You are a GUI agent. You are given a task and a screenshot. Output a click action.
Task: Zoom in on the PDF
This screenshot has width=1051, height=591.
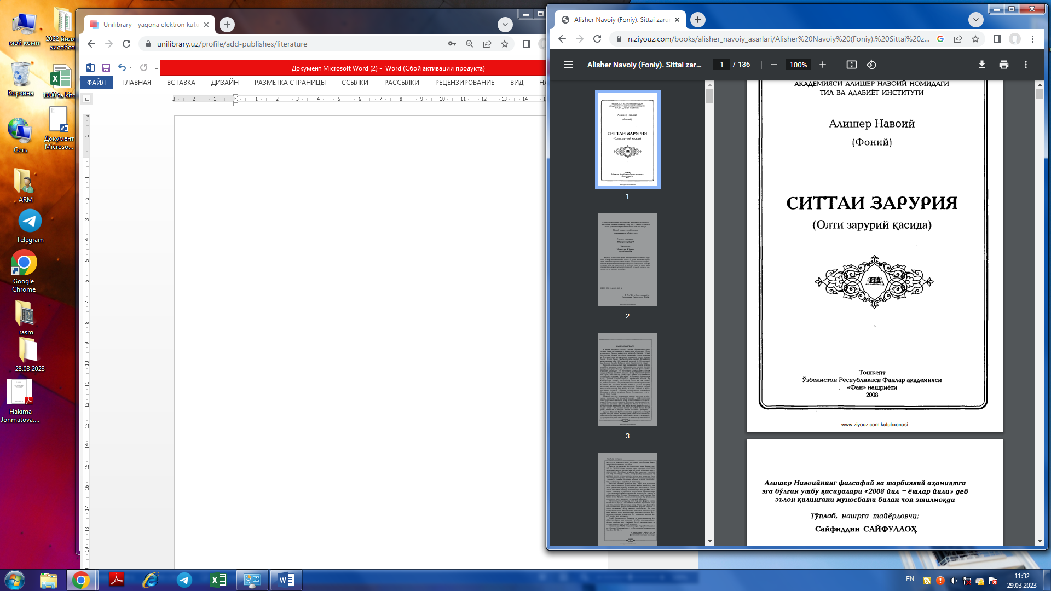(822, 65)
